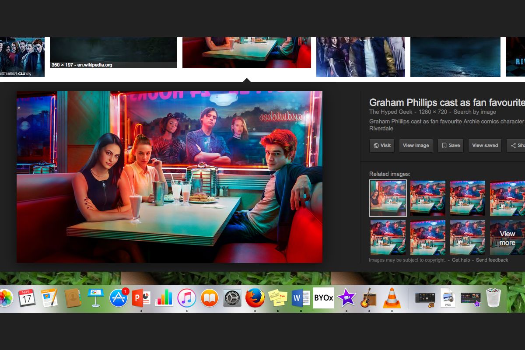525x350 pixels.
Task: Open the App Store from the Dock
Action: tap(119, 298)
